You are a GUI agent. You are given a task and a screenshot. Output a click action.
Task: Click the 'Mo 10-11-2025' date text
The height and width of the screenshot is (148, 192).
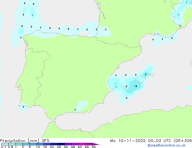point(128,141)
